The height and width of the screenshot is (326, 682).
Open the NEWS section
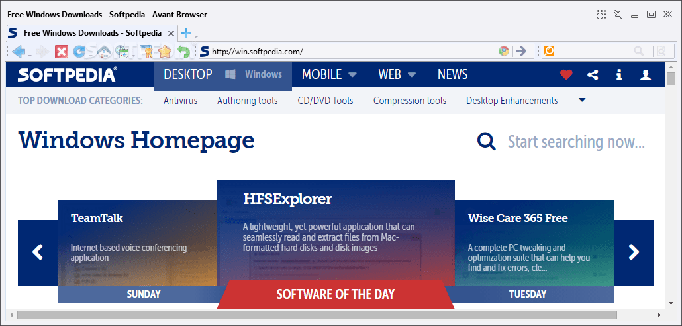[x=452, y=74]
